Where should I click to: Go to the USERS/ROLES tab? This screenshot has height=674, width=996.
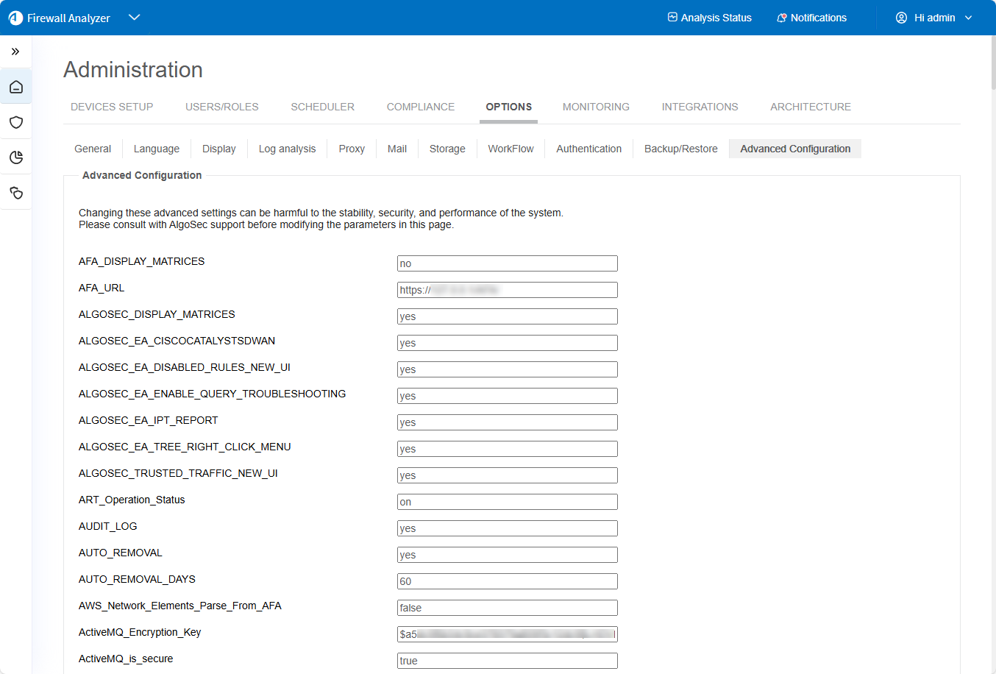[x=222, y=107]
